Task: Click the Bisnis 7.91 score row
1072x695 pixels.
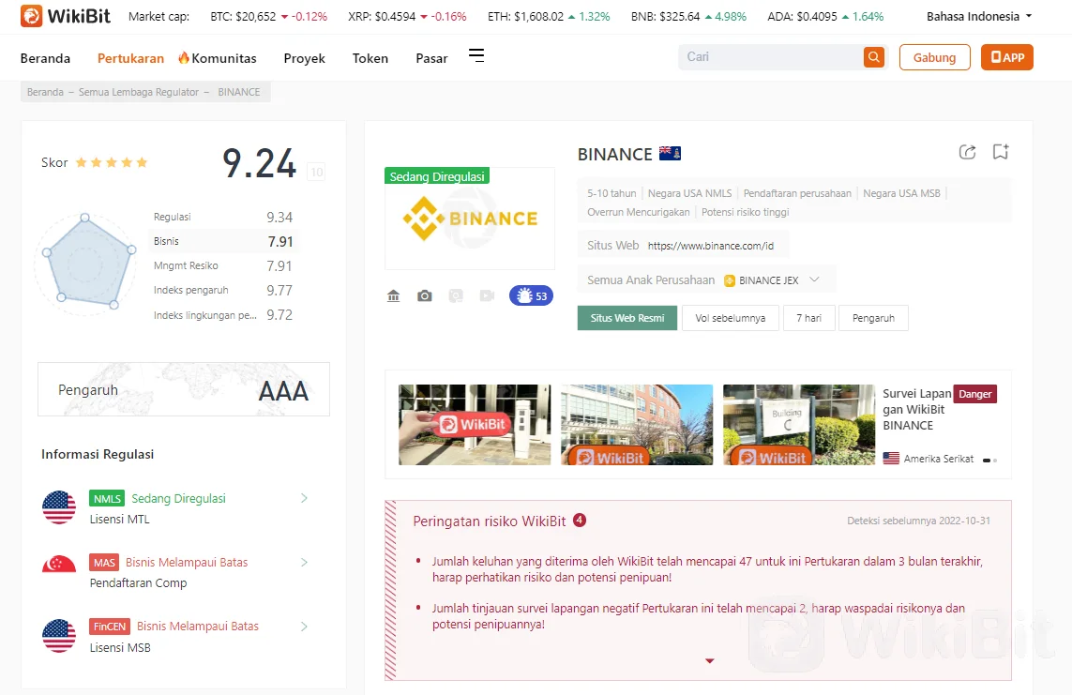Action: pyautogui.click(x=223, y=241)
